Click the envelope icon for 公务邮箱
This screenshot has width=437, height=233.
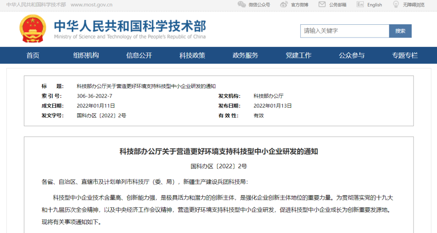pyautogui.click(x=322, y=4)
